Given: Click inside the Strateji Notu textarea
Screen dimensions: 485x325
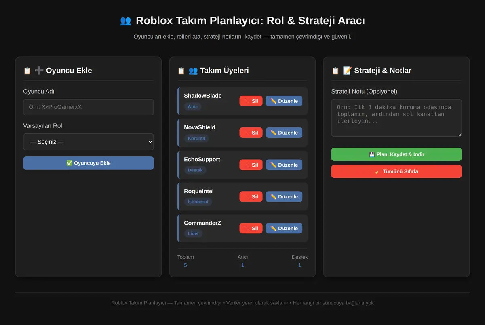Looking at the screenshot, I should 396,118.
